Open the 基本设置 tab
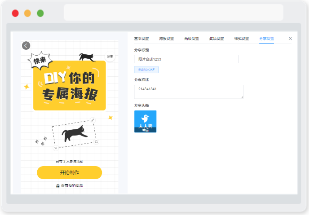 tap(141, 39)
